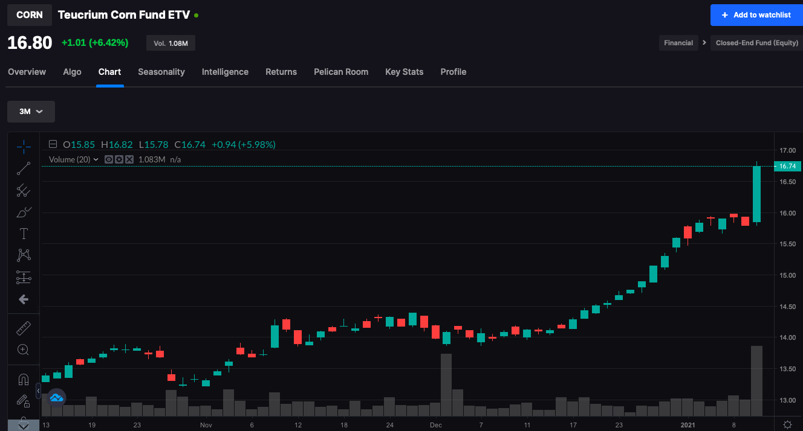This screenshot has width=803, height=431.
Task: Click the +1.01 (+6.42%) change text
Action: tap(95, 43)
